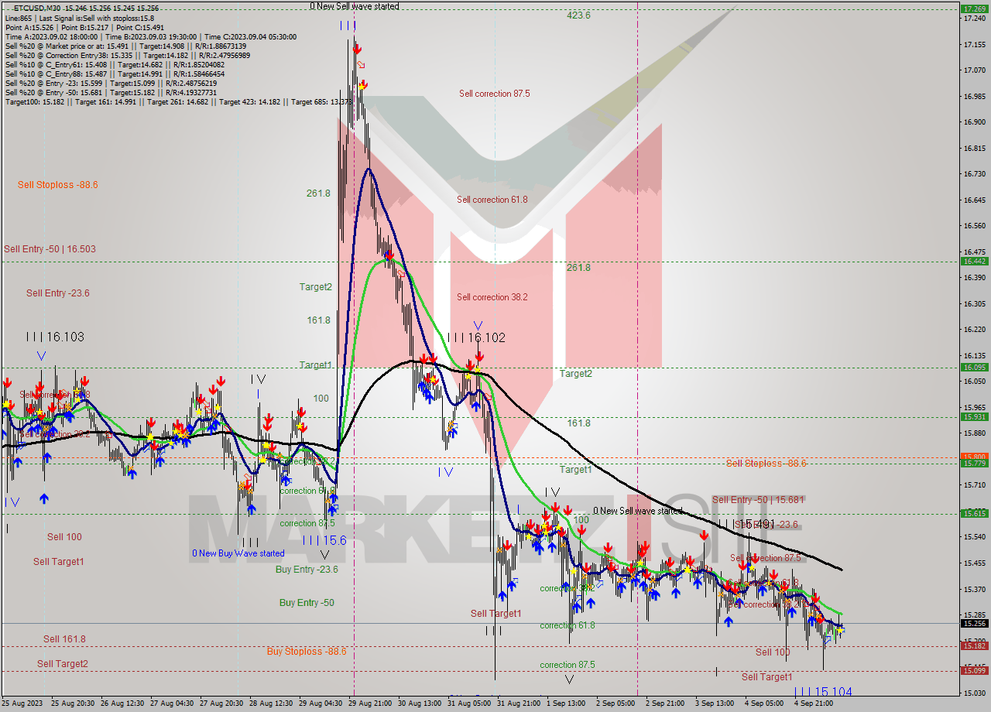Click the 16.900 price scale value
The image size is (991, 712).
pos(974,122)
